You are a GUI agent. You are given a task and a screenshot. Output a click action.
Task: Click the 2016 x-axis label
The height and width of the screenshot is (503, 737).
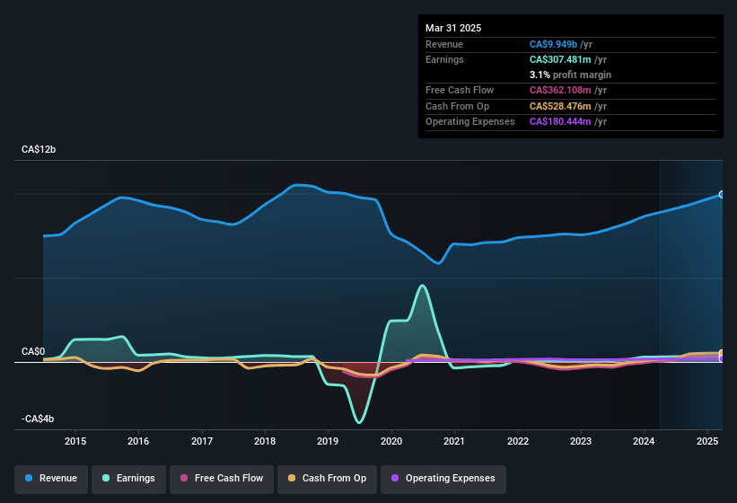pos(138,441)
